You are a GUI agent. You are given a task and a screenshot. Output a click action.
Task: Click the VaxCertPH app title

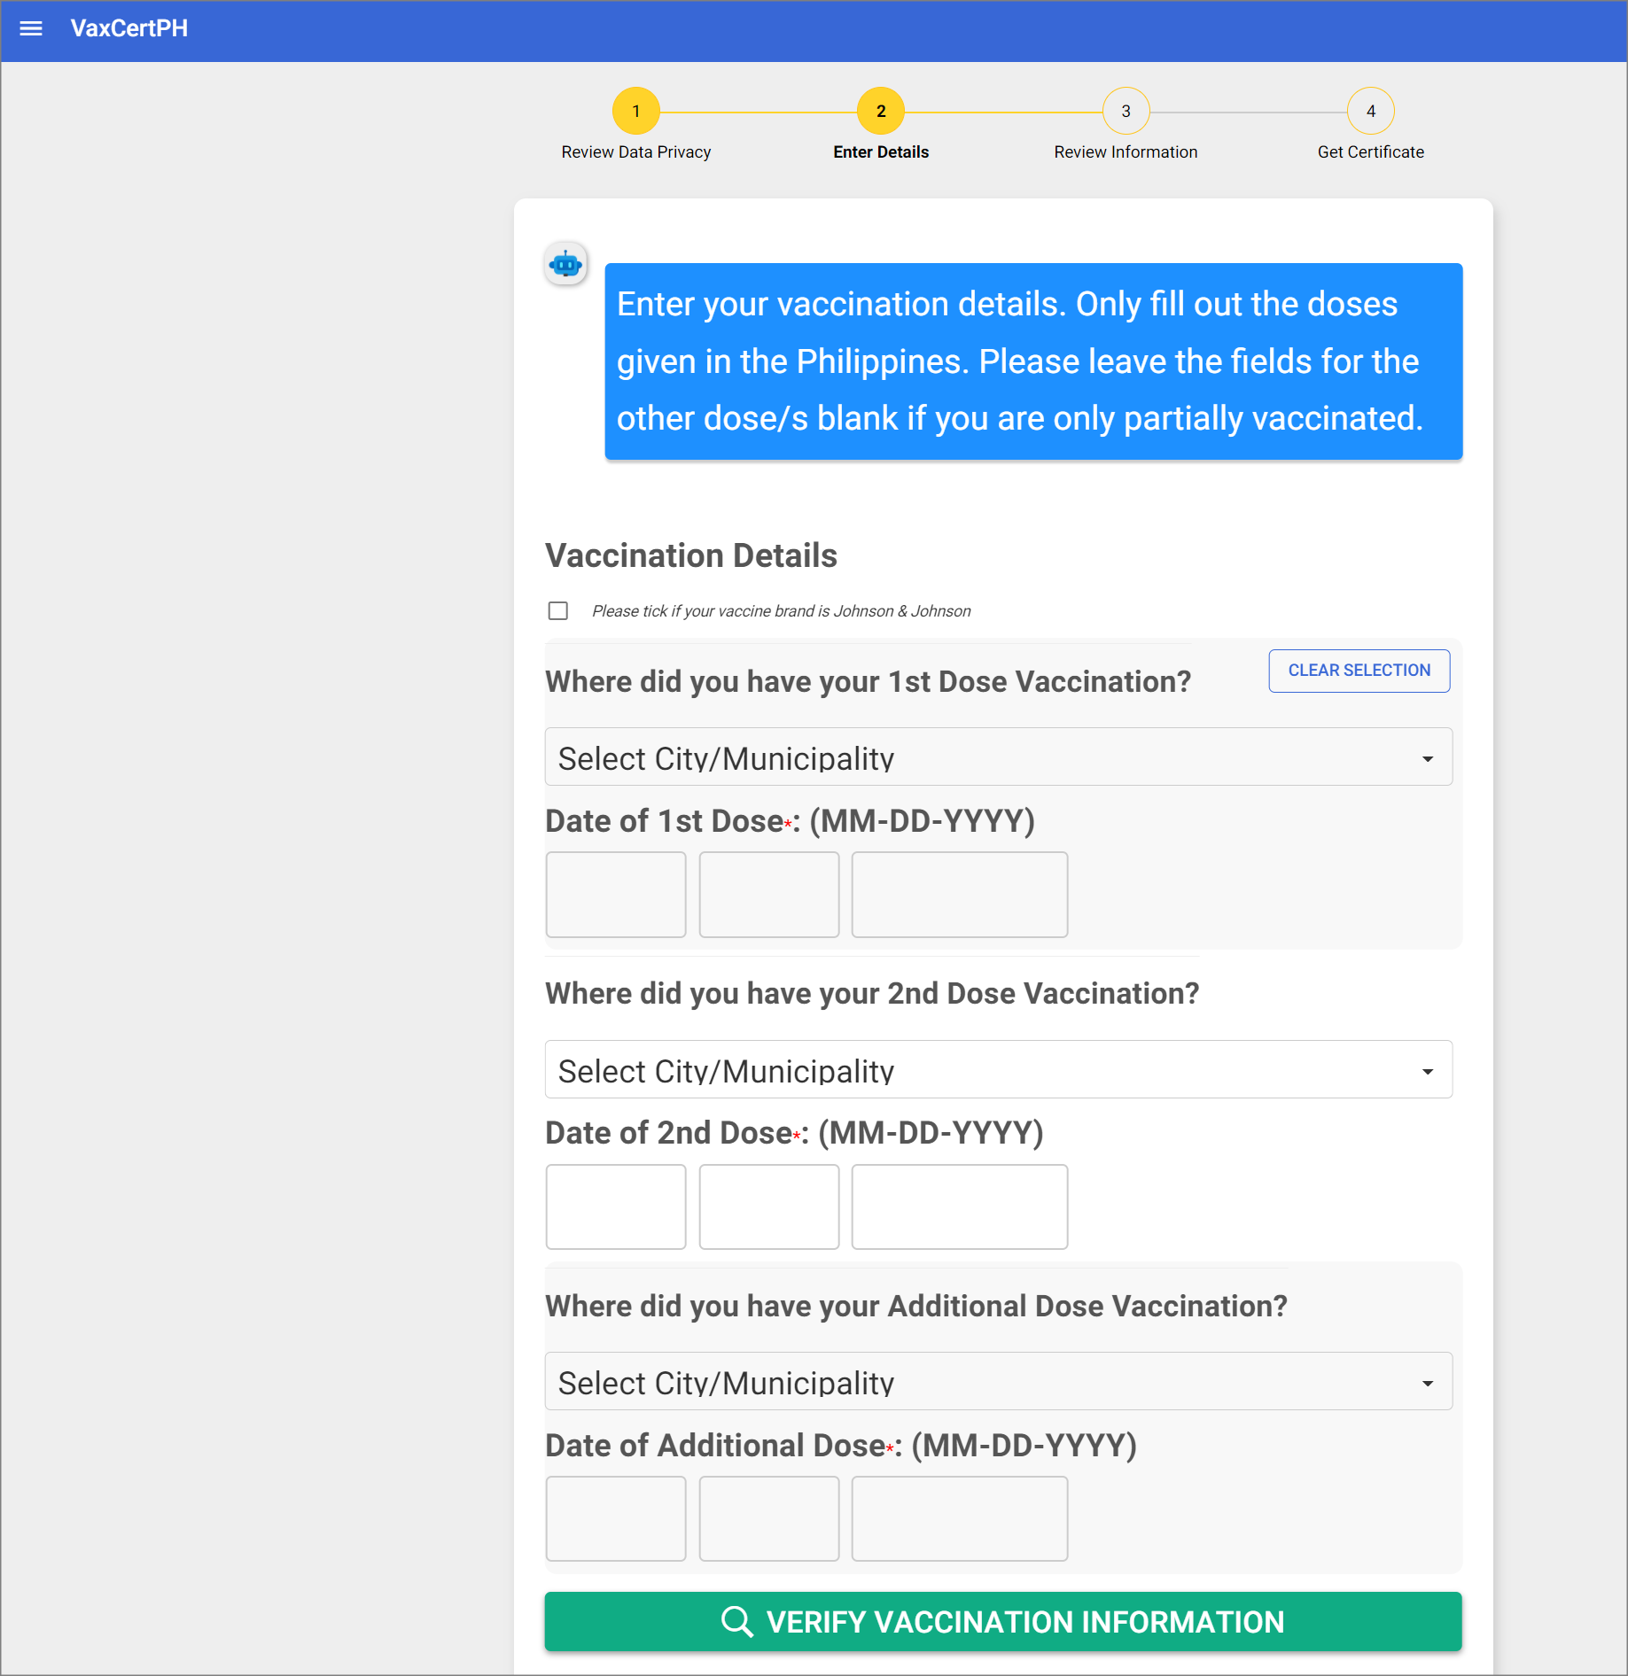[x=129, y=28]
